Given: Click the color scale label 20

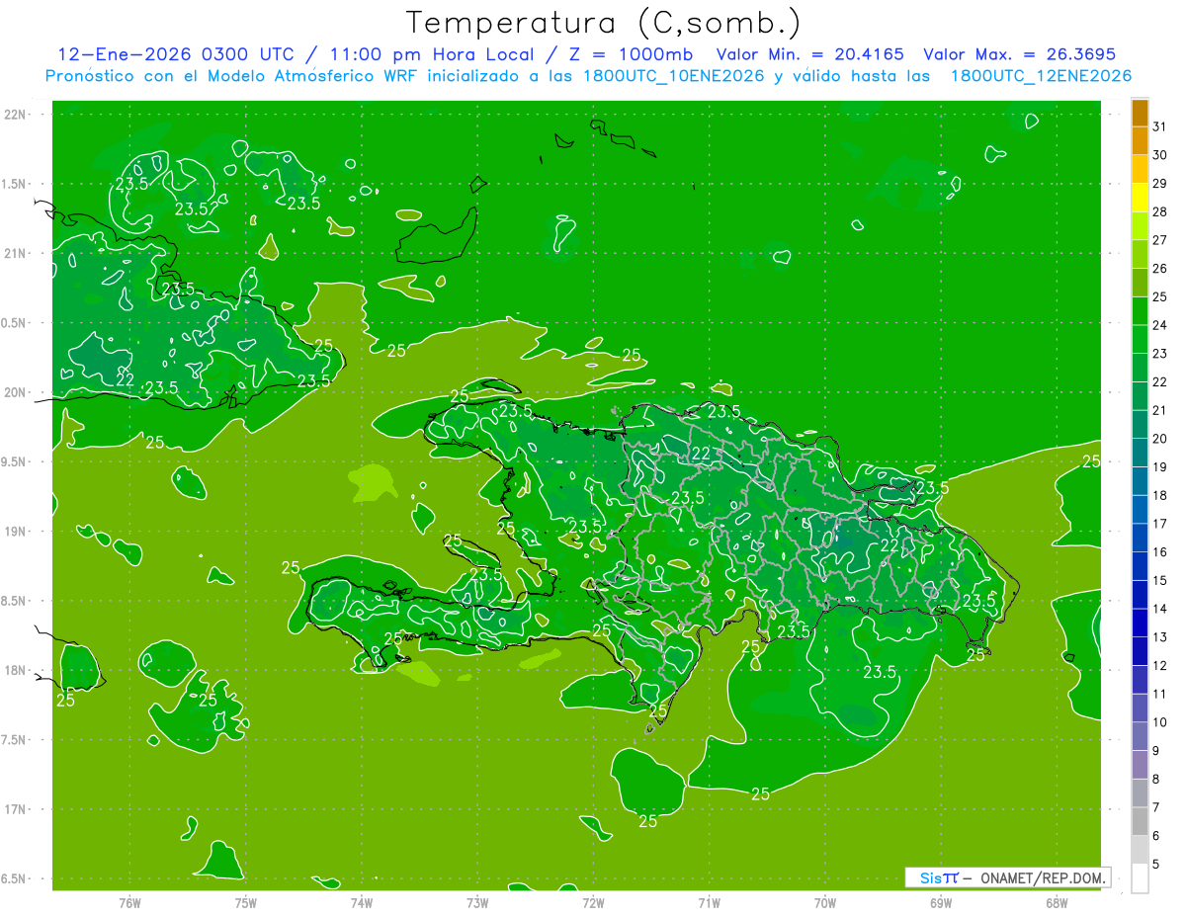Looking at the screenshot, I should coord(1160,439).
